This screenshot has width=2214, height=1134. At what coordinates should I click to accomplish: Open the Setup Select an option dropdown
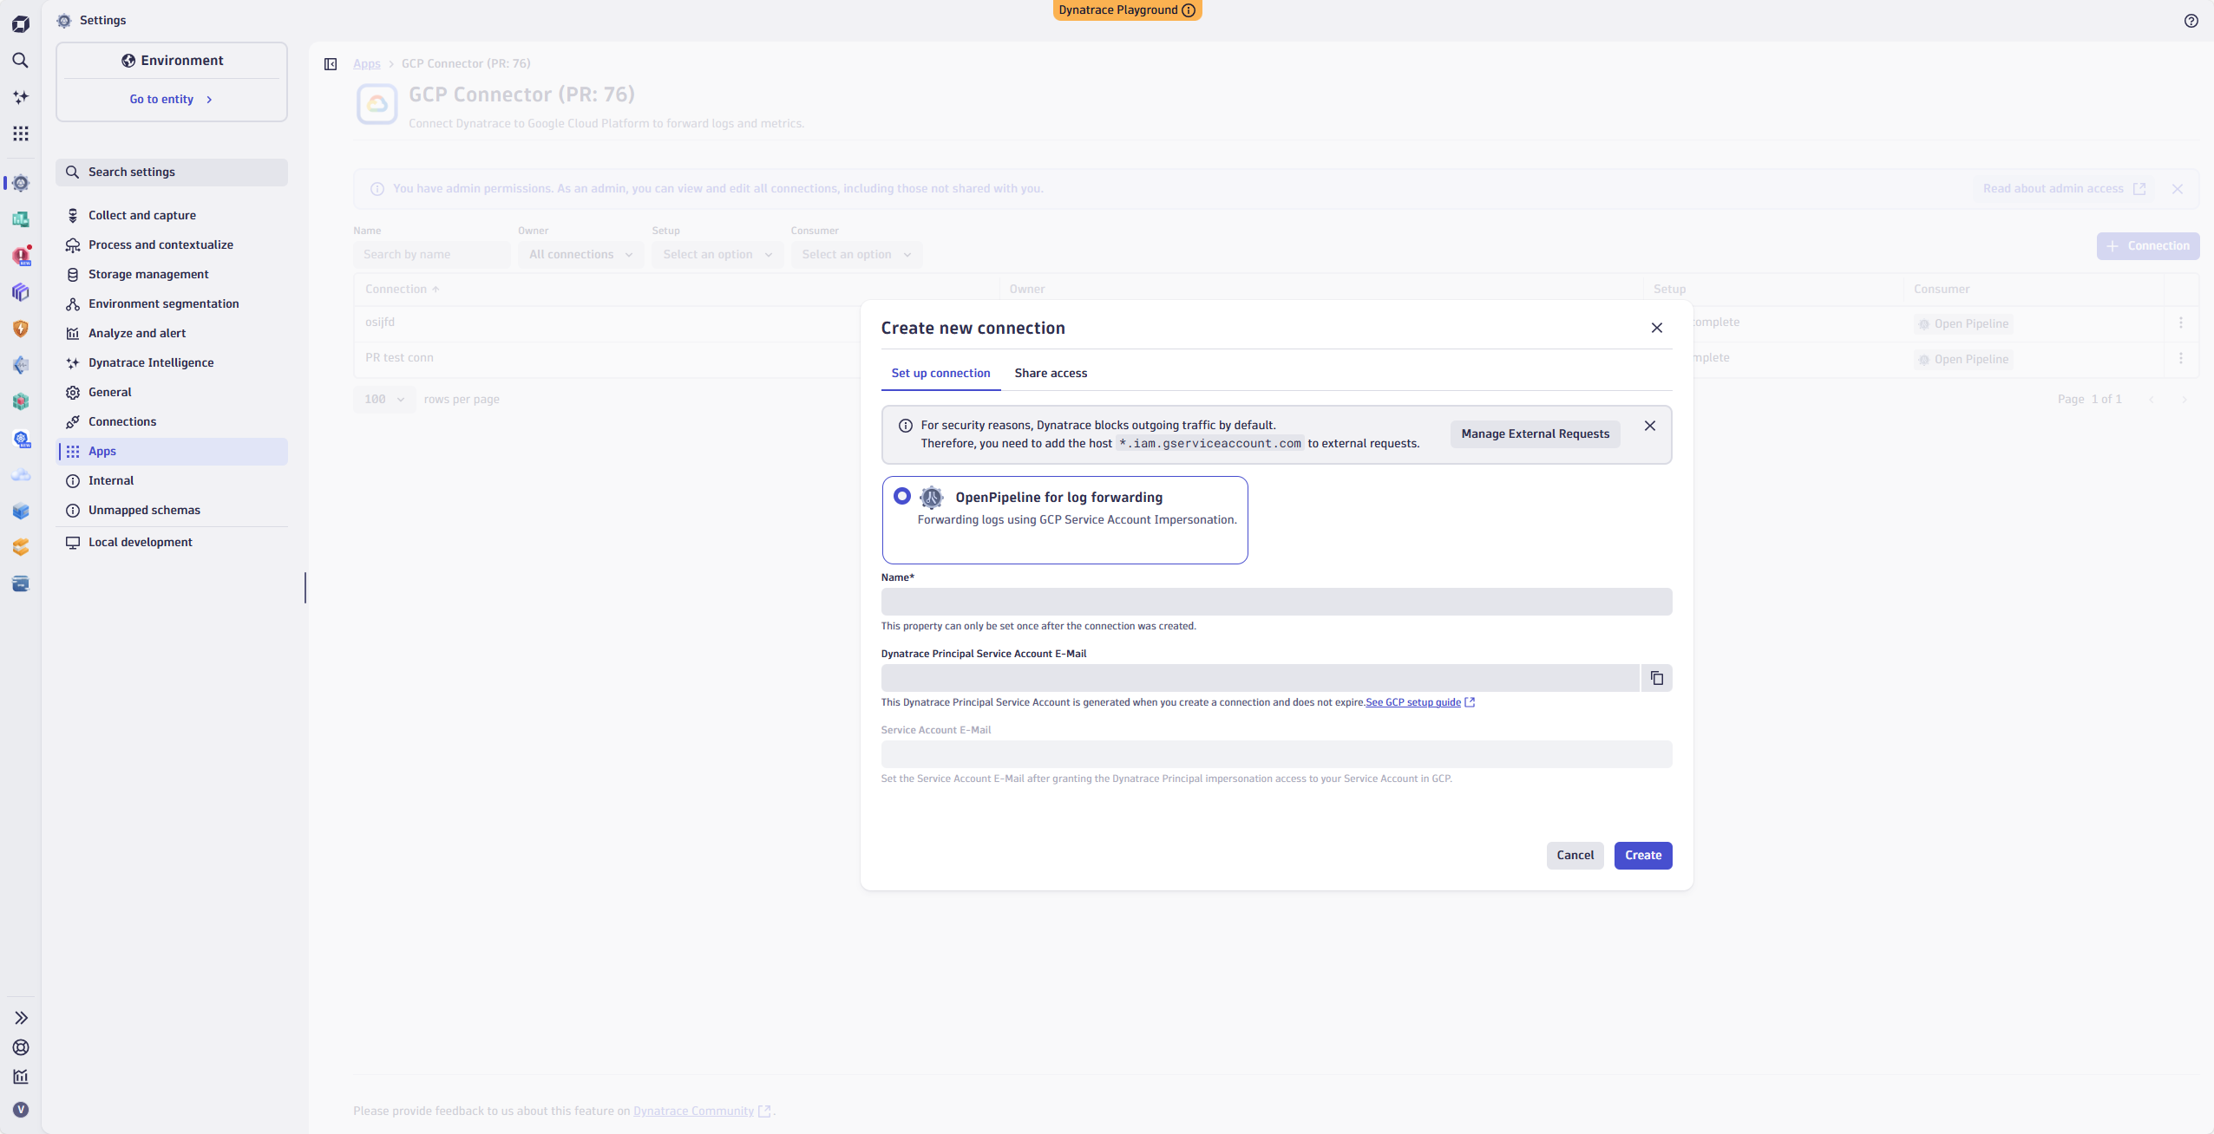click(717, 254)
